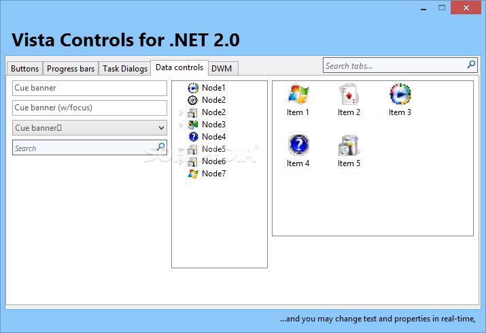Minimize the Vista Controls window
The image size is (486, 333).
click(423, 8)
